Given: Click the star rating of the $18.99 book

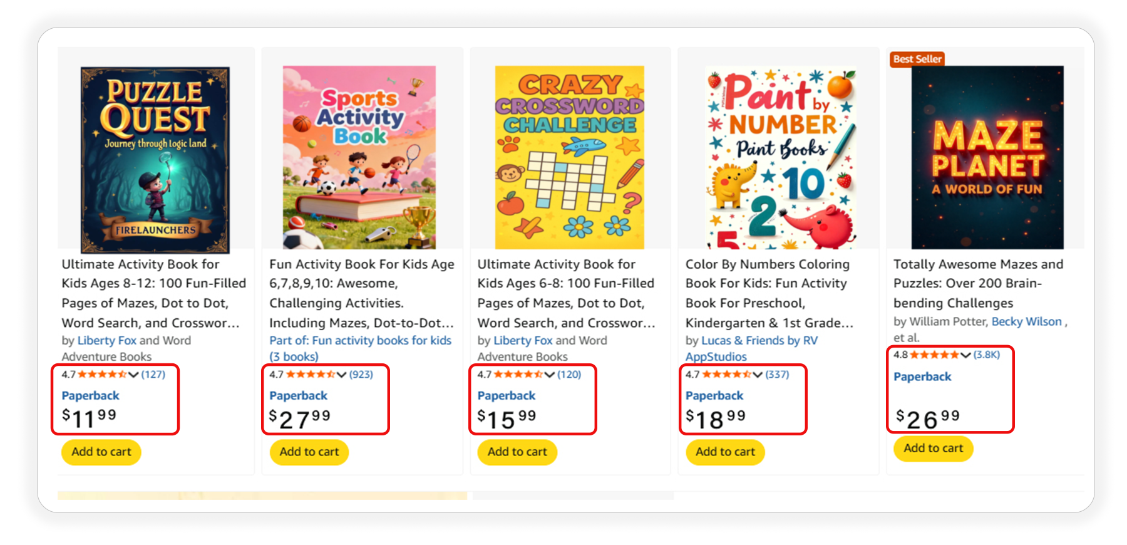Looking at the screenshot, I should [x=726, y=375].
